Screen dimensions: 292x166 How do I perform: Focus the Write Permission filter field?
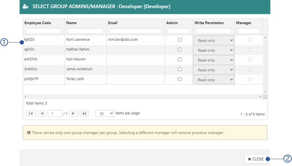(214, 31)
